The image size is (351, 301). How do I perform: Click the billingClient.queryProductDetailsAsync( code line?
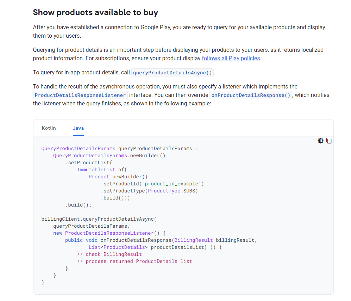(x=98, y=219)
